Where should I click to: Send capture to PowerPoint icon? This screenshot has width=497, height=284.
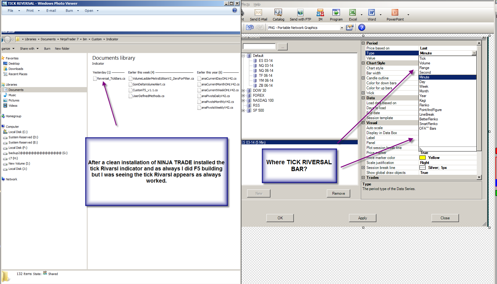(395, 12)
